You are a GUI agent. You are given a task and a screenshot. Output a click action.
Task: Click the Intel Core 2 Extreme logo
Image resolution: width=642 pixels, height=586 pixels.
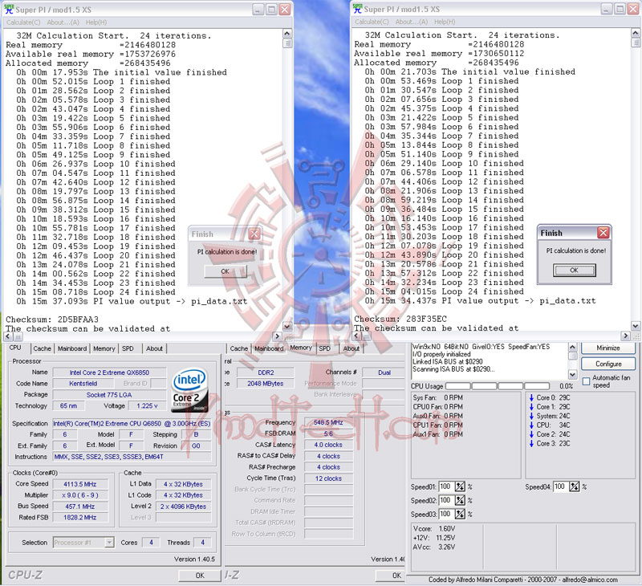[189, 390]
